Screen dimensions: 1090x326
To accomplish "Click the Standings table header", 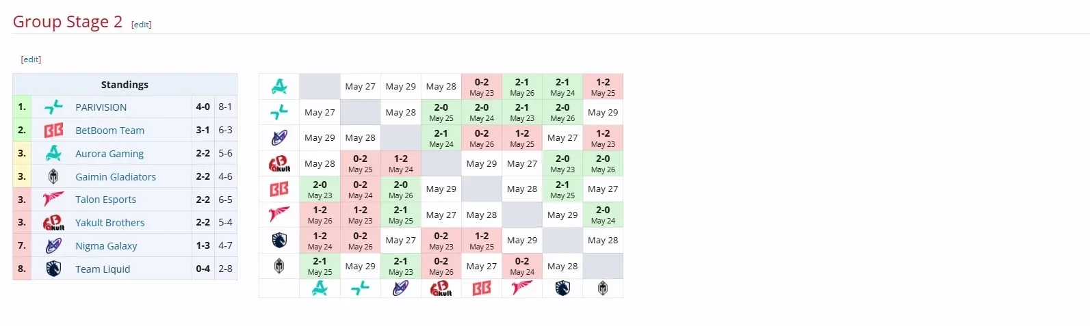I will 125,85.
